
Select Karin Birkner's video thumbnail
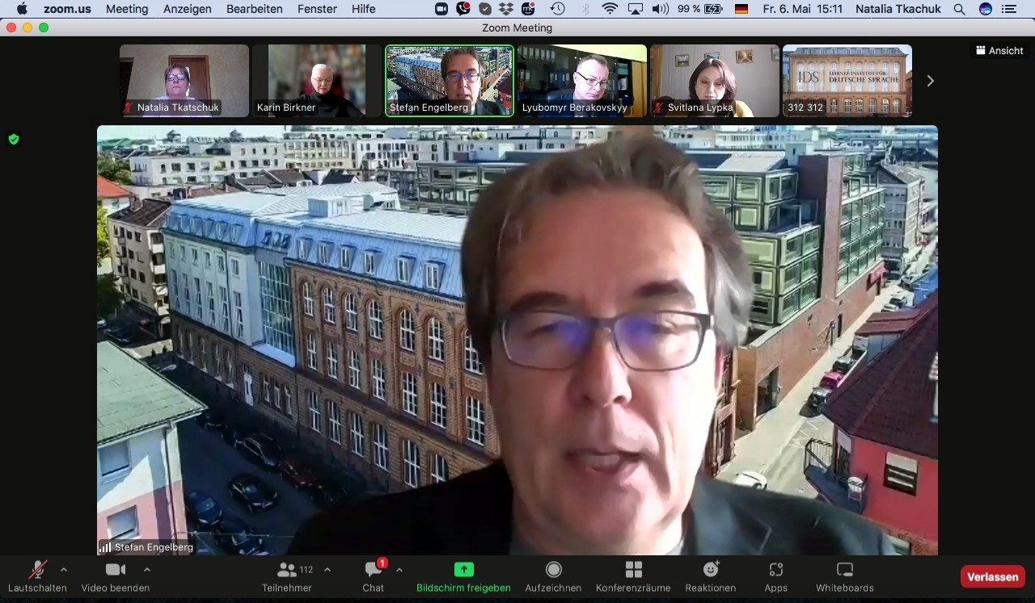[x=317, y=81]
